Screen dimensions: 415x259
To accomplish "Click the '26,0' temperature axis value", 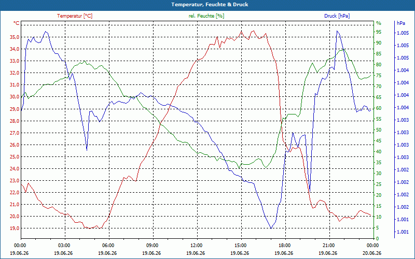I will (x=15, y=145).
